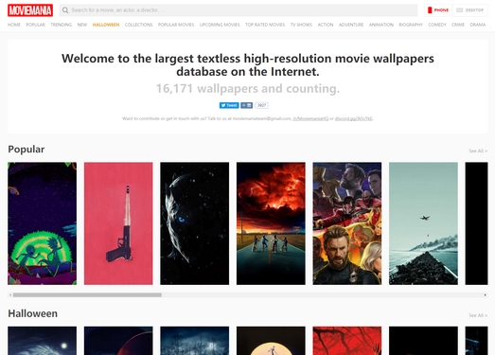This screenshot has width=495, height=355.
Task: Open the New nav item
Action: [82, 25]
